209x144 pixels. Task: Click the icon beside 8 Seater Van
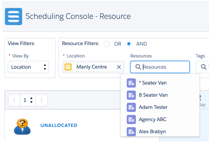[x=131, y=95]
